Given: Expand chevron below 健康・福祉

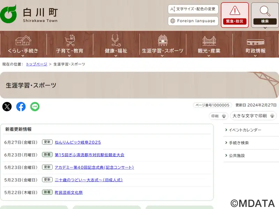Looking at the screenshot, I should click(x=116, y=56).
